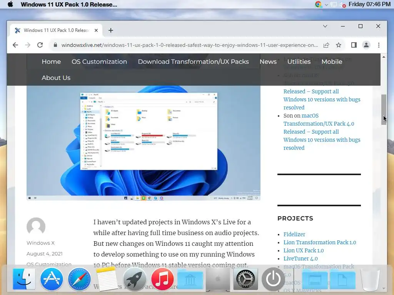Open the Notes dock icon
394x295 pixels.
coord(107,279)
